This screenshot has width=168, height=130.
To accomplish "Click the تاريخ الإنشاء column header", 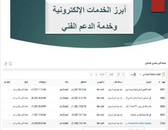I will (42, 82).
